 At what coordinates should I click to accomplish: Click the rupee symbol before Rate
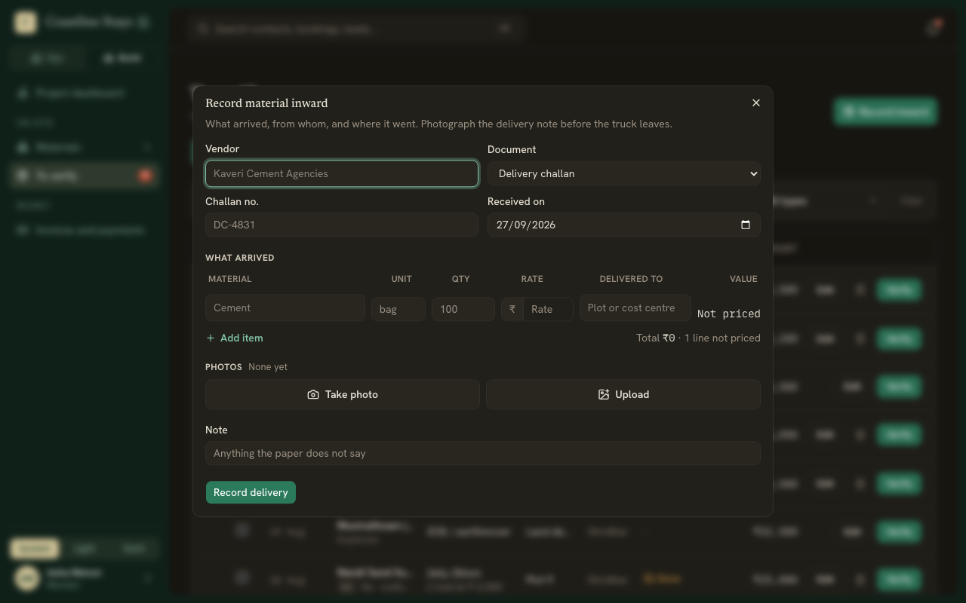click(x=512, y=309)
